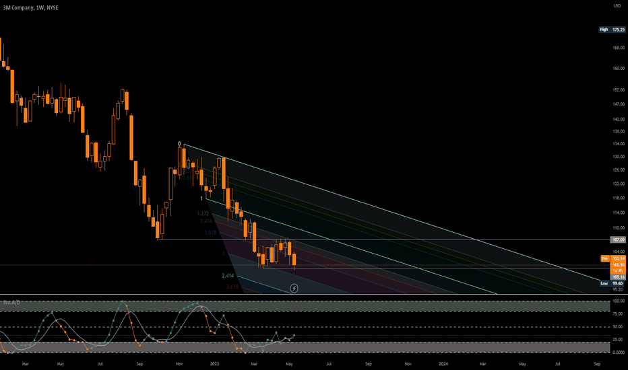Click the 168.00 price scale value

619,48
